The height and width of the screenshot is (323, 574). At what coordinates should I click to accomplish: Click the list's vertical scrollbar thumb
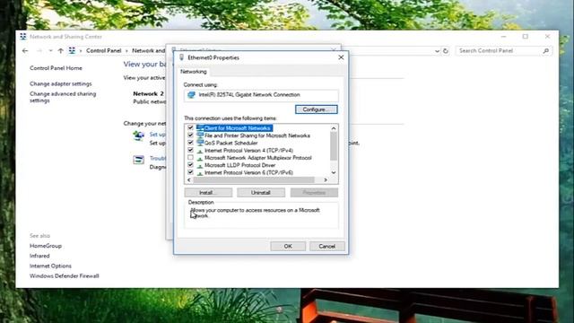(x=334, y=146)
